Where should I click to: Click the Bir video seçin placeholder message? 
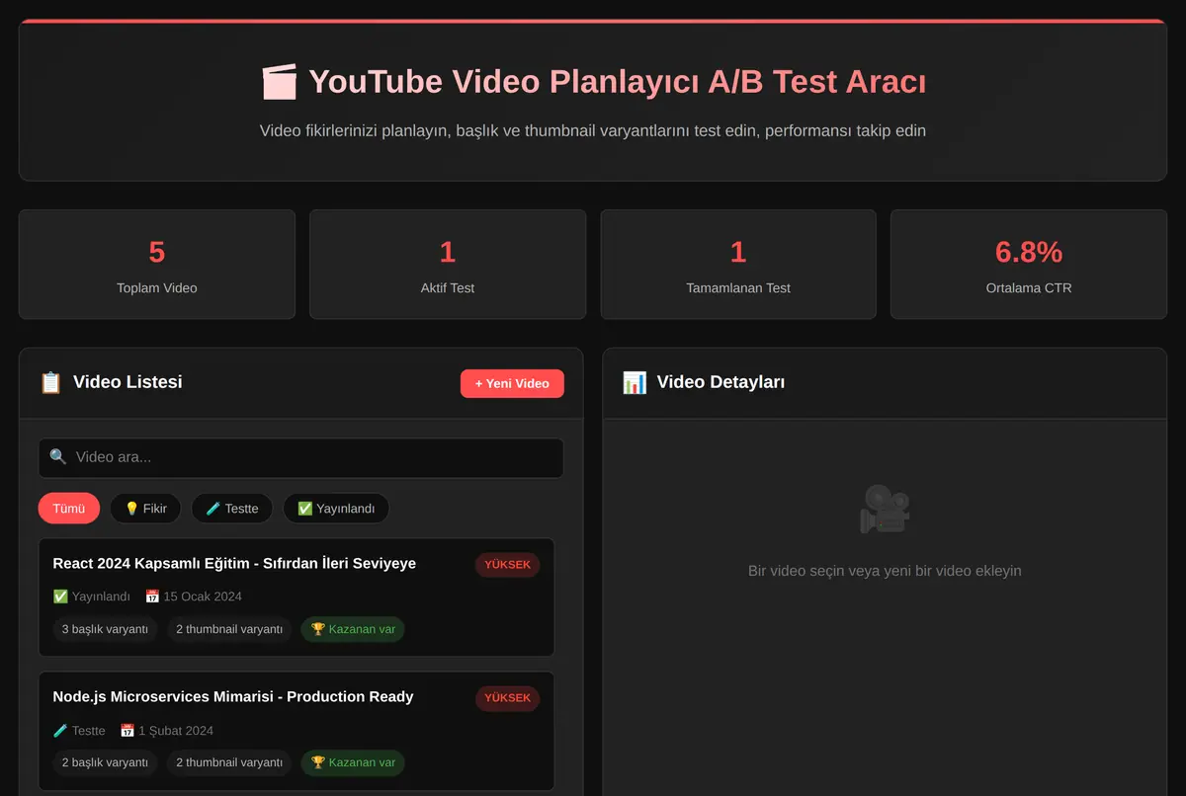point(885,571)
